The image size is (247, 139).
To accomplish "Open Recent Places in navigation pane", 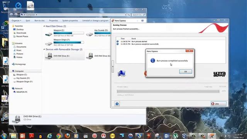I will click(22, 36).
